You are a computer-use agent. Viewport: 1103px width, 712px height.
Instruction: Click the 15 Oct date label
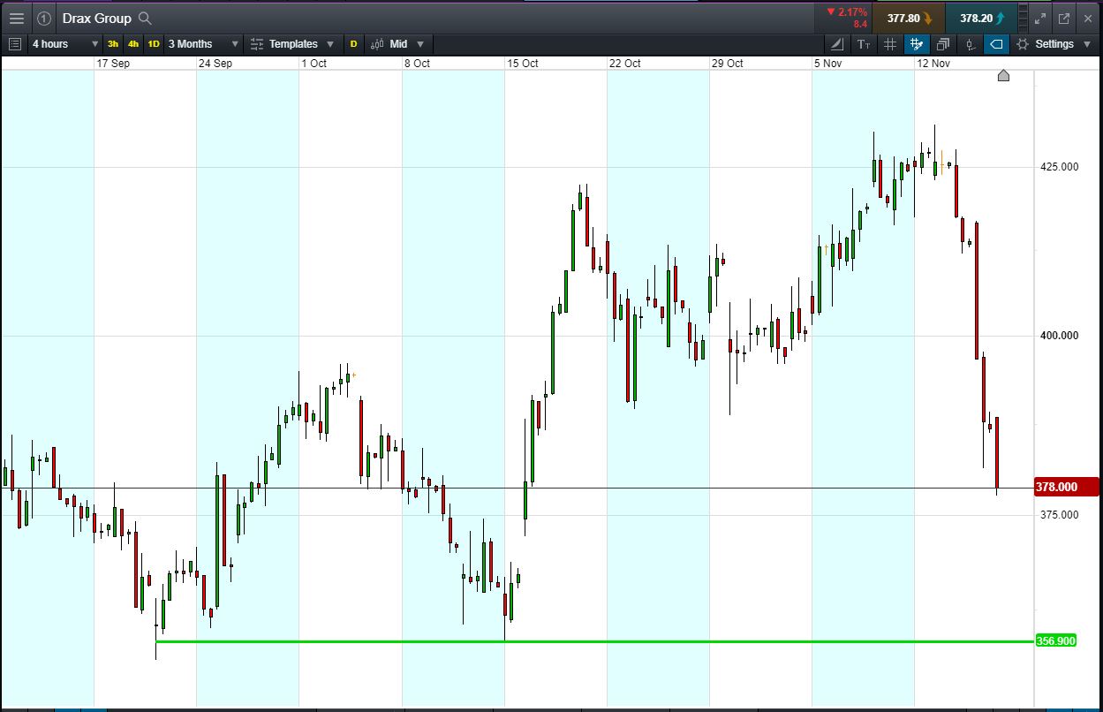click(523, 63)
